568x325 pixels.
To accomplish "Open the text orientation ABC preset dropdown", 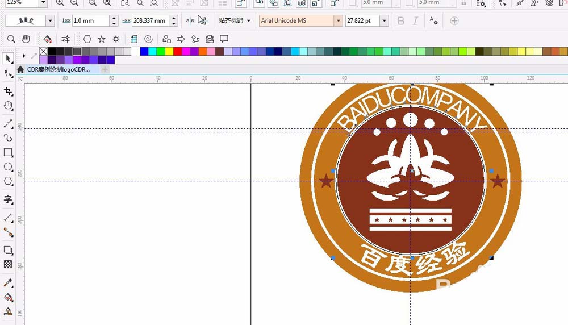I will point(51,20).
